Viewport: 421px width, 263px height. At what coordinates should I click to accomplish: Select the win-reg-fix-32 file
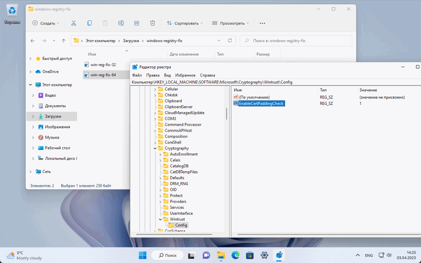point(103,65)
